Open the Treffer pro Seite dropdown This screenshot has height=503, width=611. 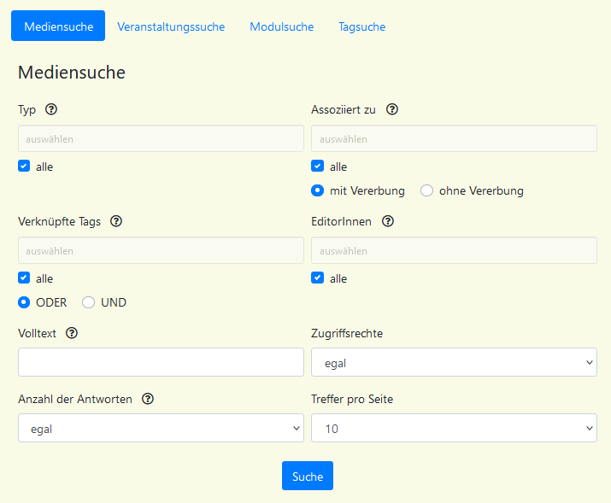[454, 429]
